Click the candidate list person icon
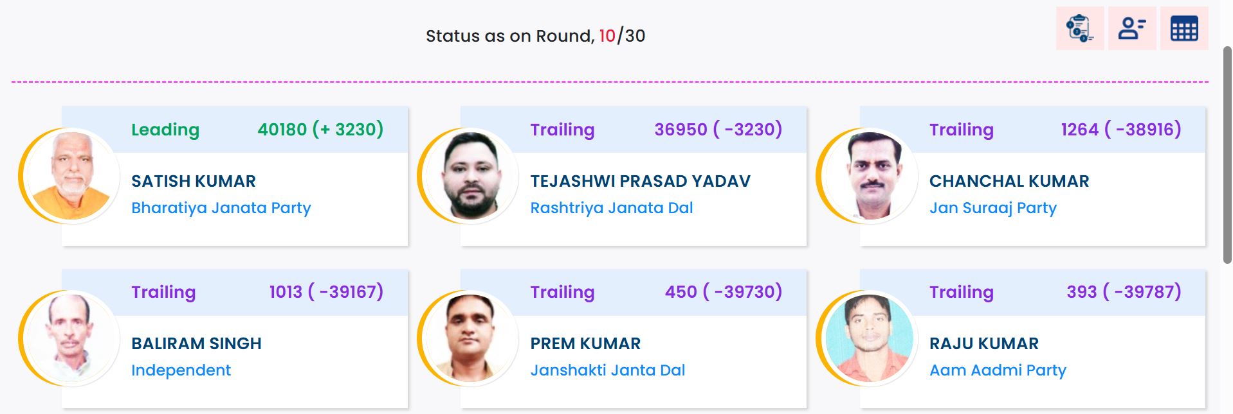 click(1132, 28)
